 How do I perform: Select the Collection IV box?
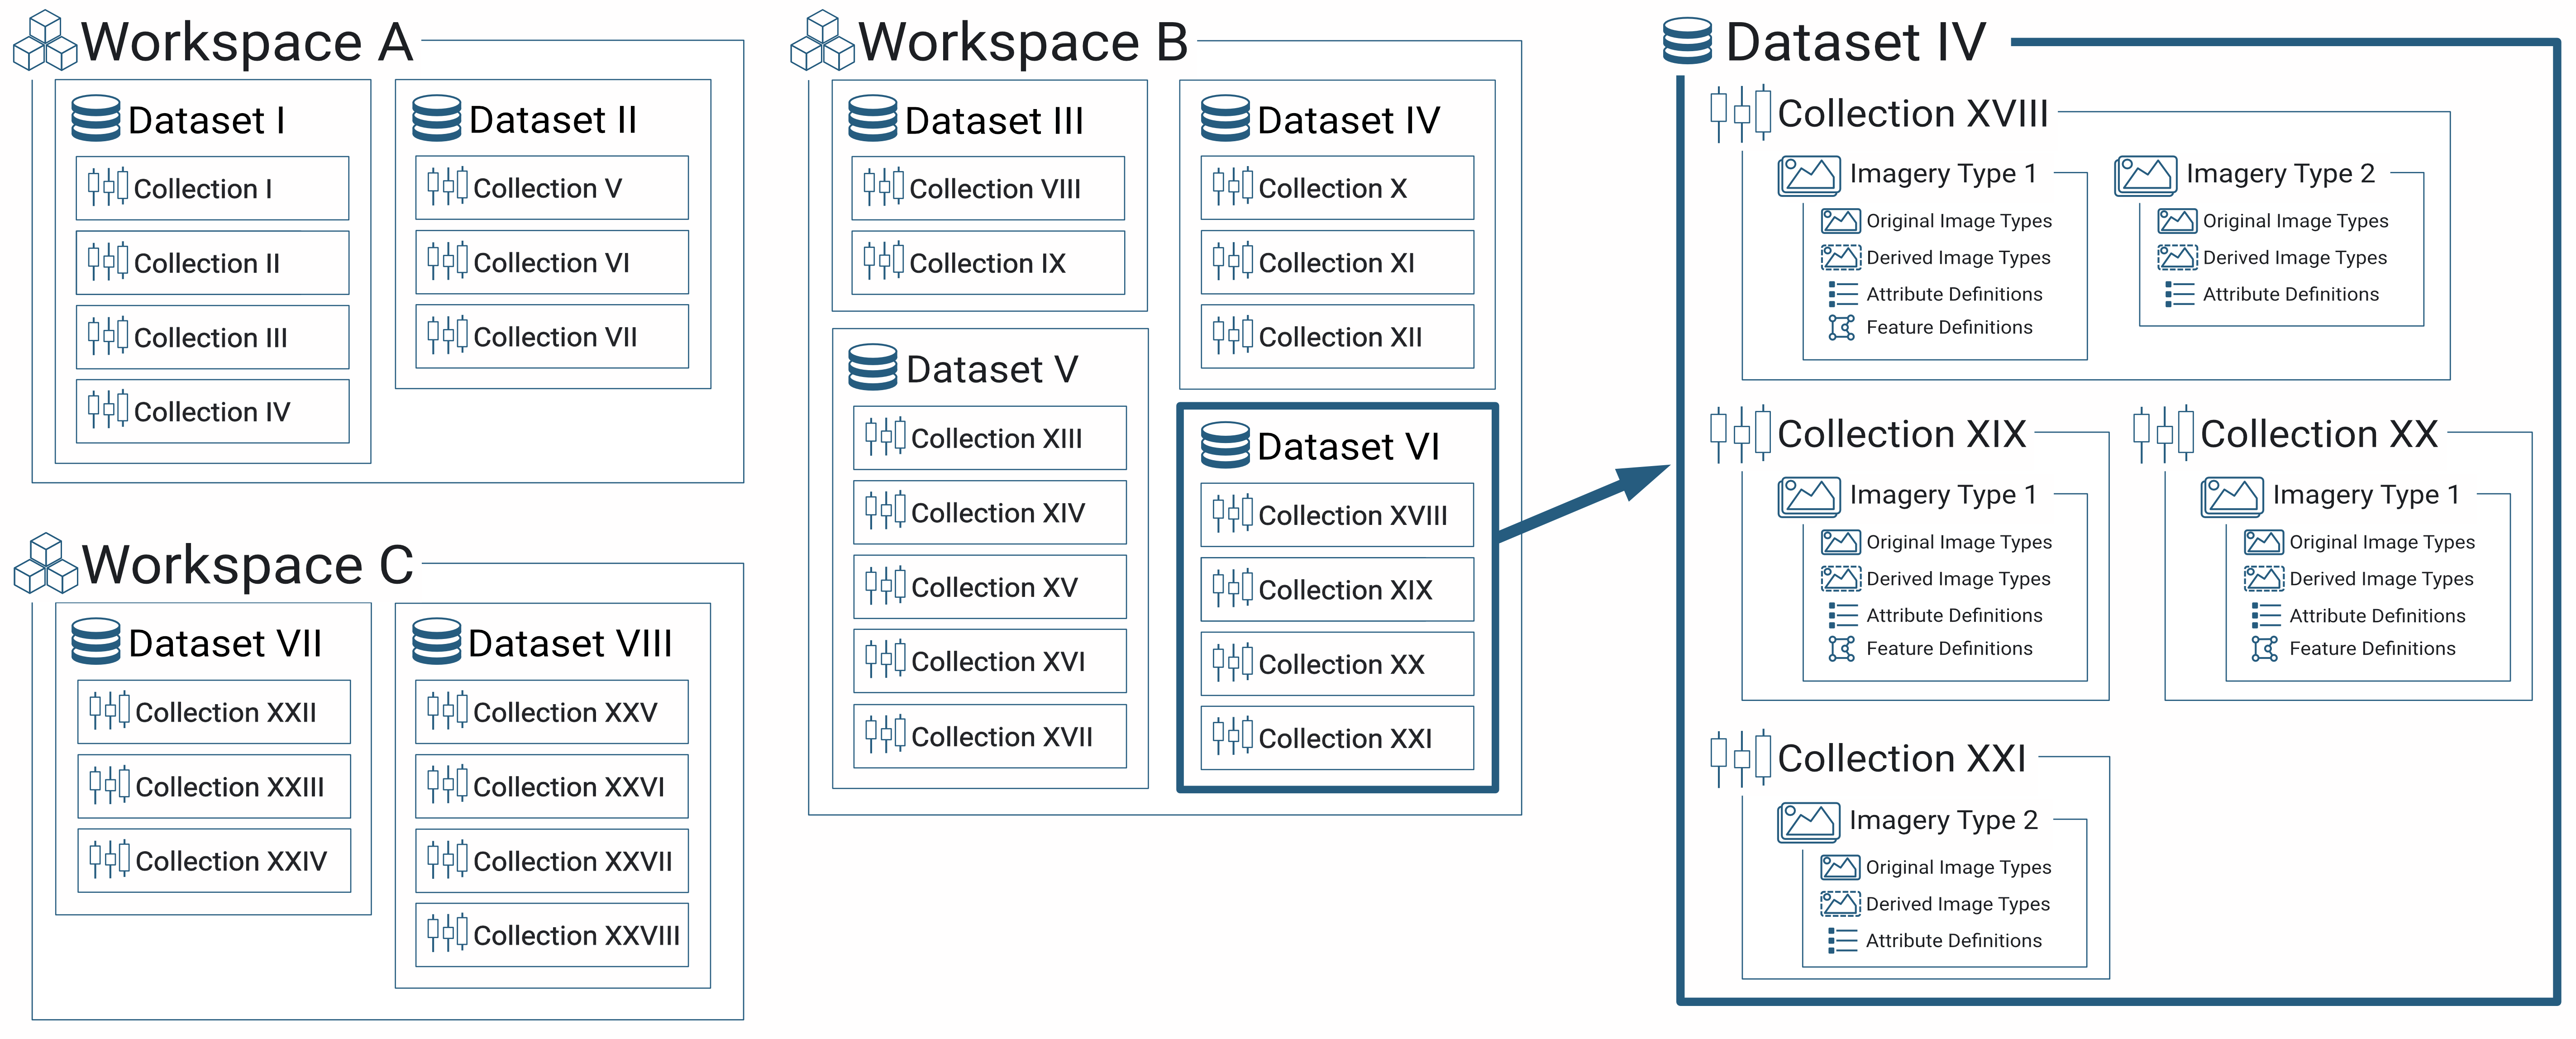click(213, 411)
